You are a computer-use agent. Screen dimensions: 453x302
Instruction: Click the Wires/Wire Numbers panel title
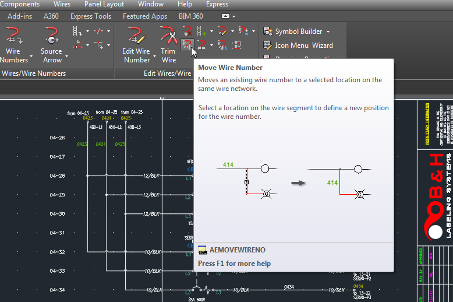[x=34, y=73]
